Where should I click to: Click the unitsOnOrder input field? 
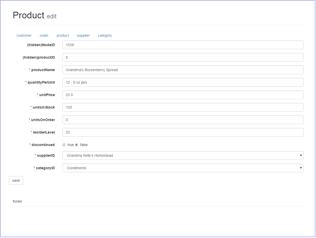pos(183,120)
